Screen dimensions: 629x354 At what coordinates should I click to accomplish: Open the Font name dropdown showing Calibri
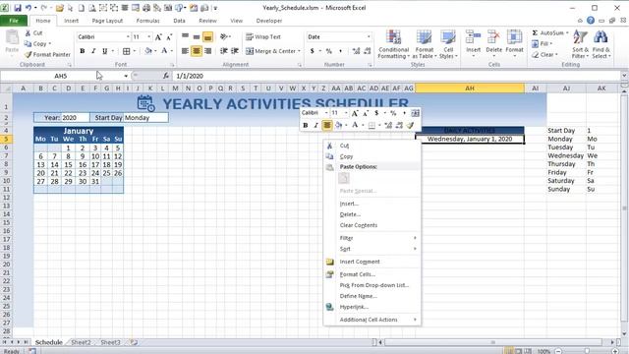[128, 37]
